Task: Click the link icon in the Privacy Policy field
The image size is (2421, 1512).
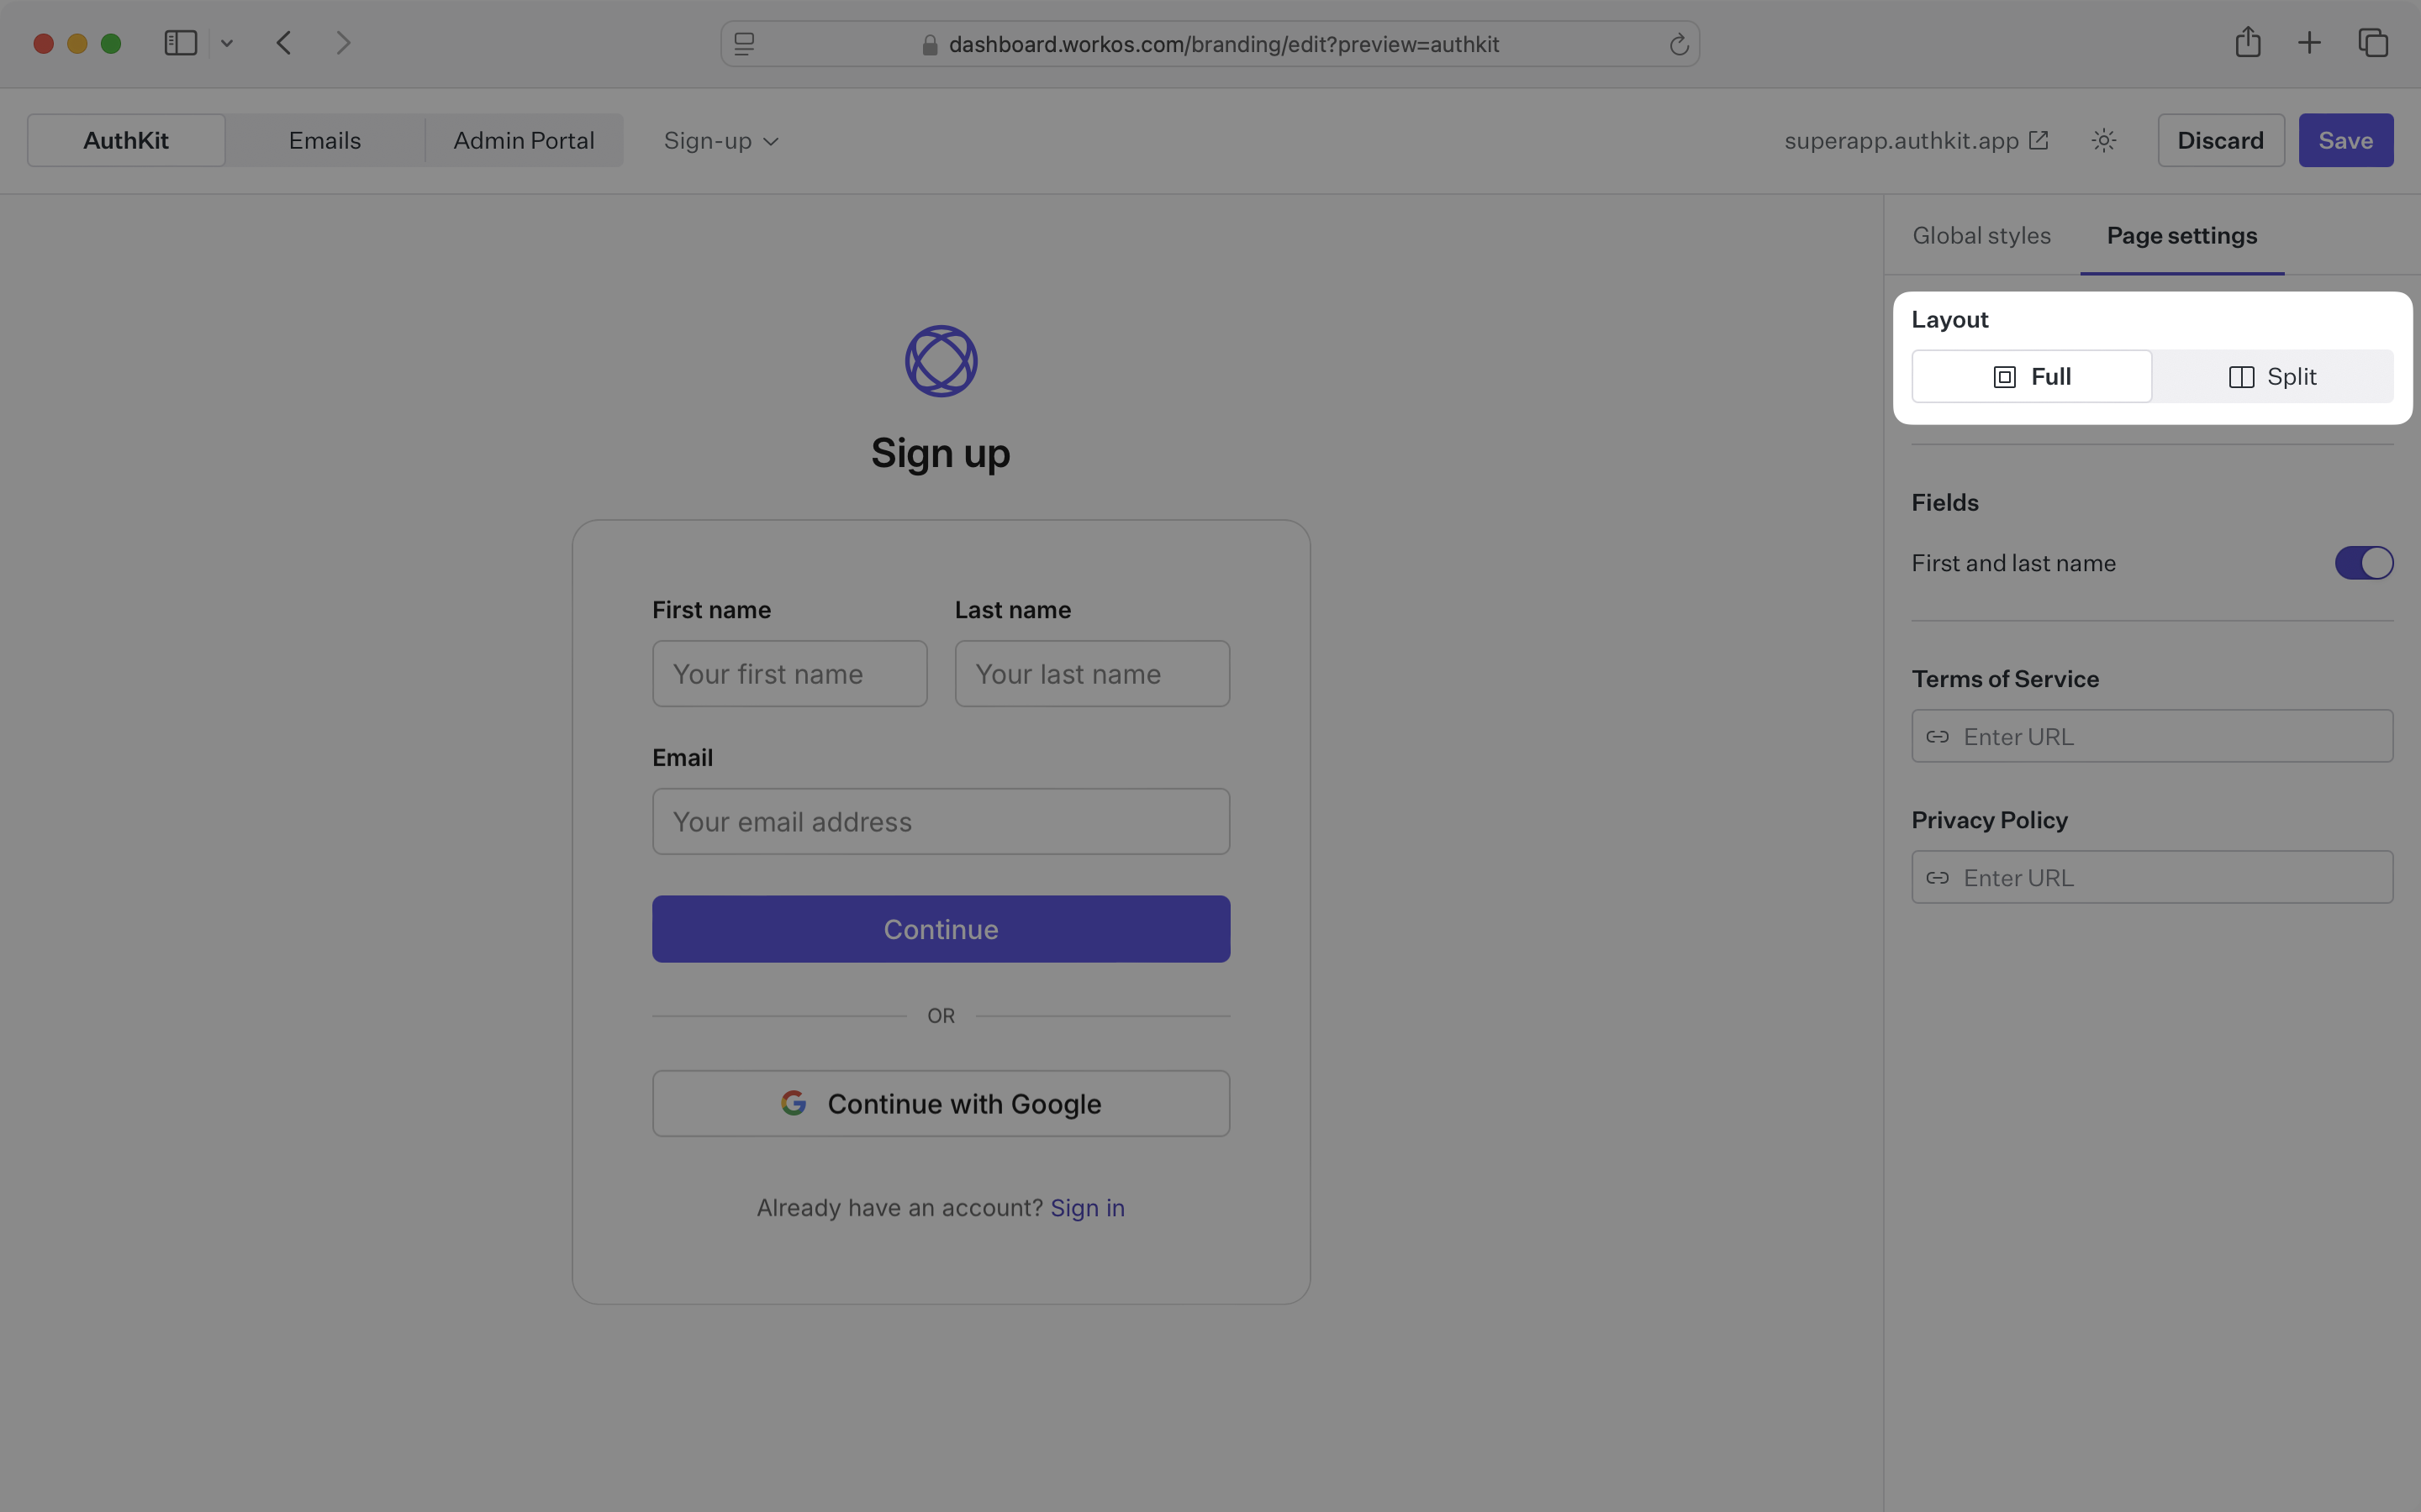Action: 1937,877
